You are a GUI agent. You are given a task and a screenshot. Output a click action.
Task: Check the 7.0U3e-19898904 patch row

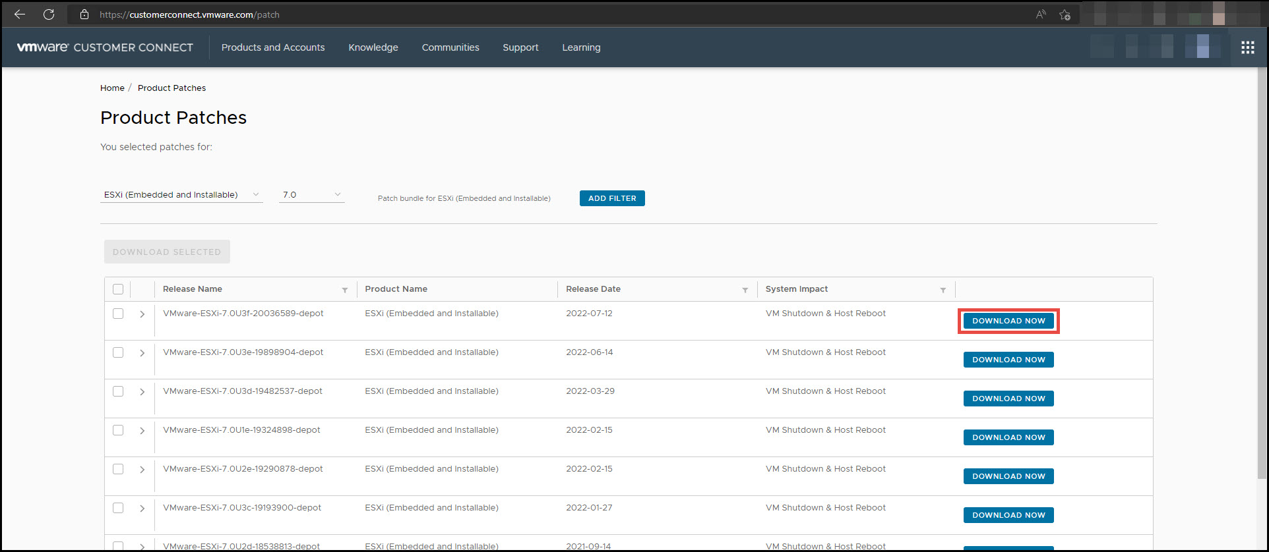click(118, 352)
